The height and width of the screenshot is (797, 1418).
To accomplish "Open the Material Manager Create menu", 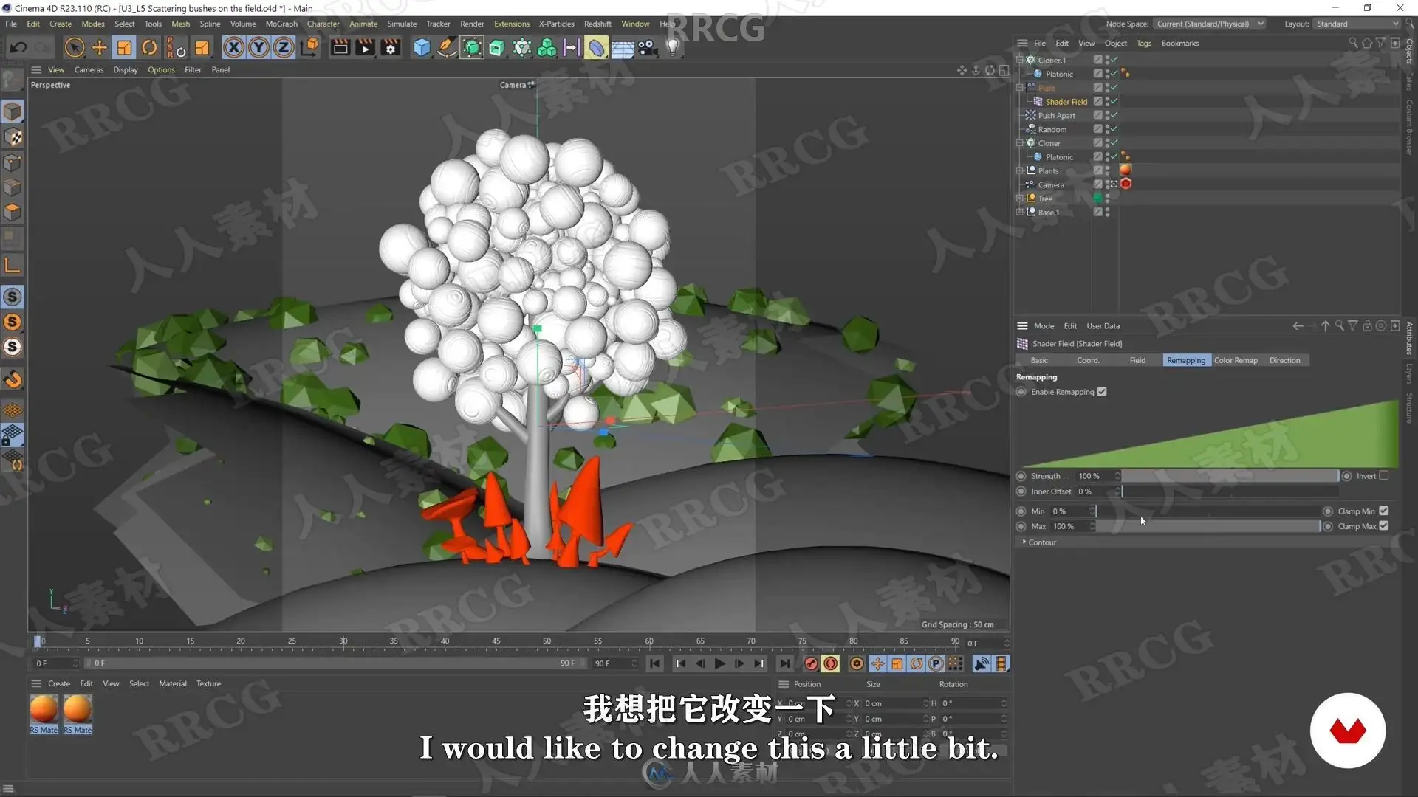I will point(59,683).
